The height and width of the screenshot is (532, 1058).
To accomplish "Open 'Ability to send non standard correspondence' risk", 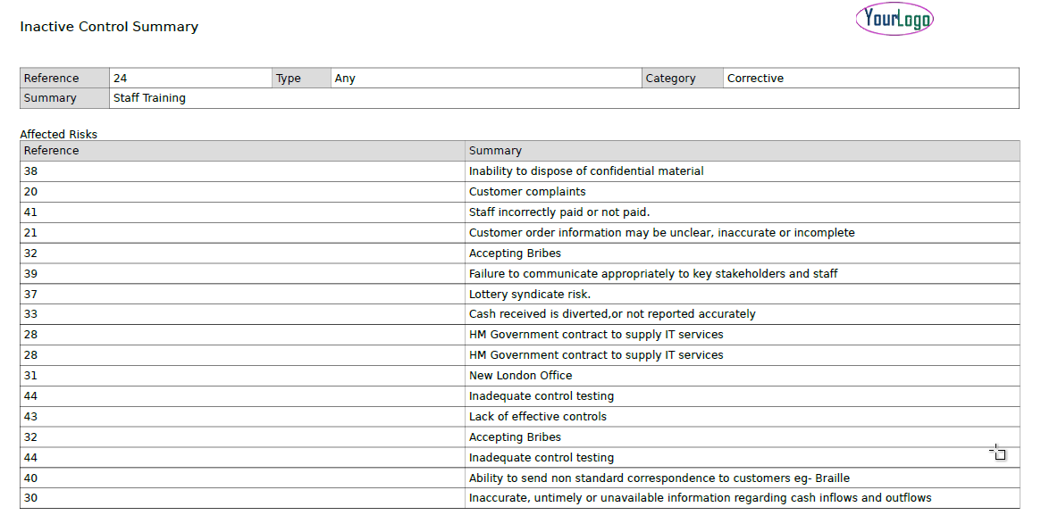I will (659, 478).
